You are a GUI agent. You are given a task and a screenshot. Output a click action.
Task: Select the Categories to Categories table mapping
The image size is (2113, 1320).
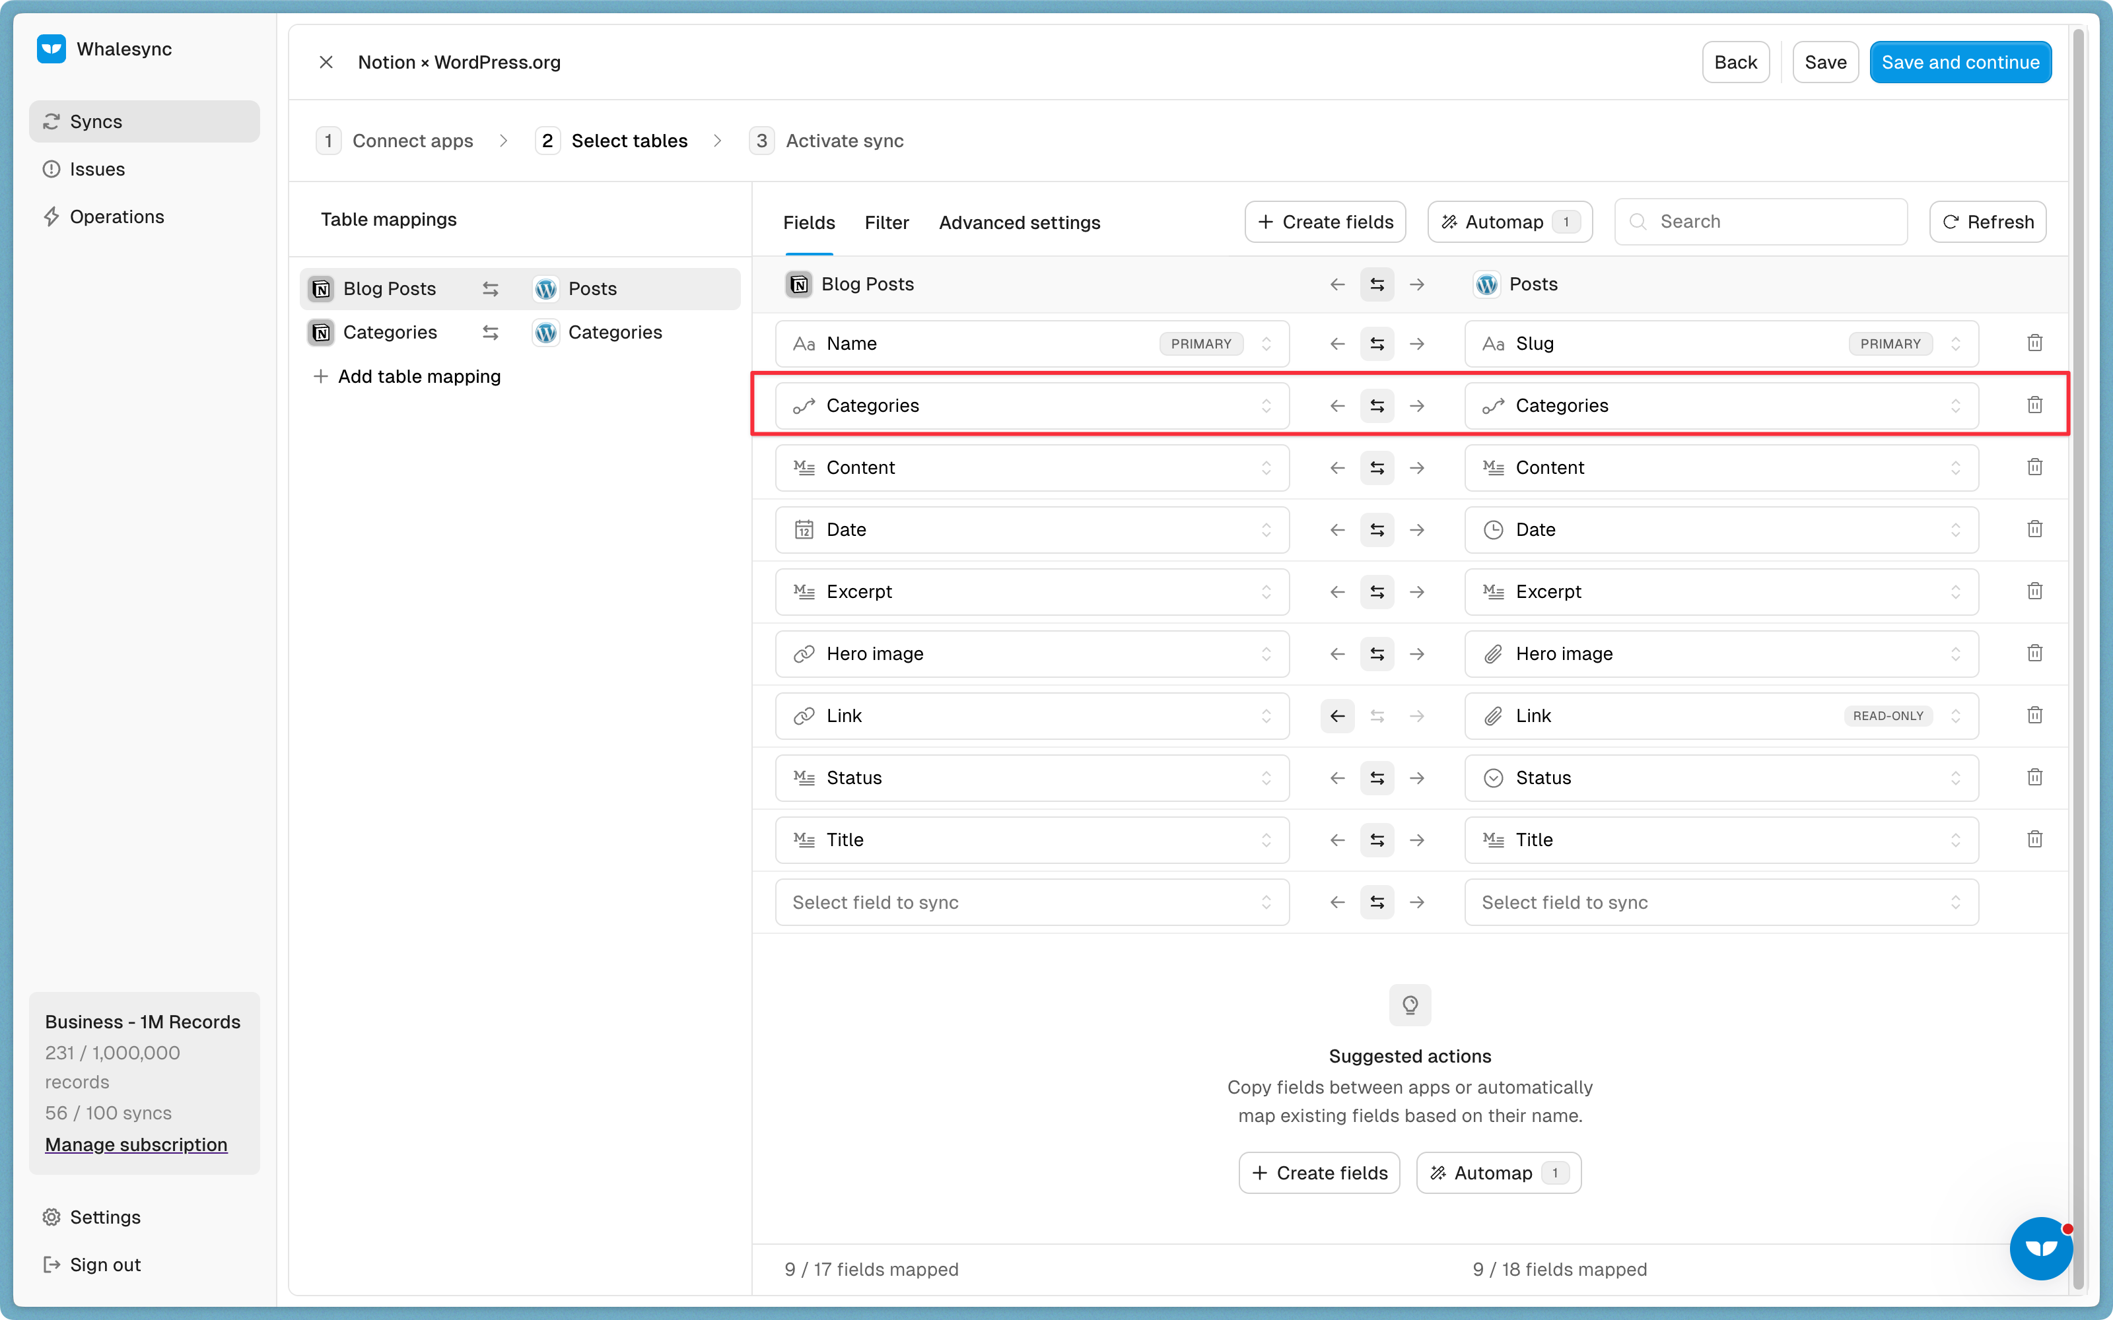click(520, 333)
